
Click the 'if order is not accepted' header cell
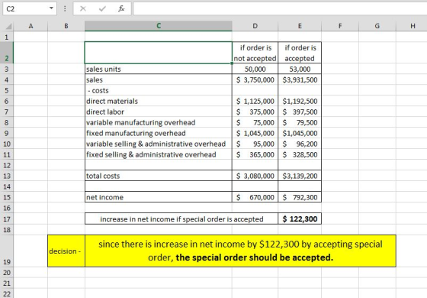255,53
